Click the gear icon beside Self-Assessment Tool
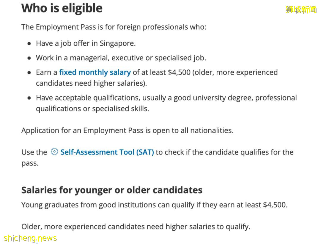Image resolution: width=321 pixels, height=244 pixels. (54, 152)
